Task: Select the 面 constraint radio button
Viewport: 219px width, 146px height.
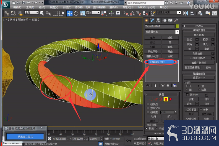Action: point(187,90)
